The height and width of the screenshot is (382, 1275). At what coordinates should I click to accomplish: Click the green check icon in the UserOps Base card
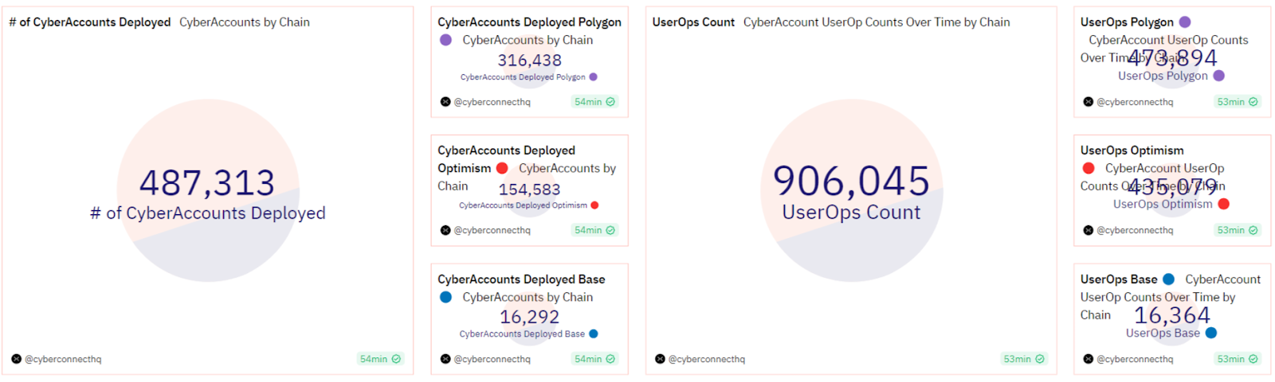coord(1253,359)
